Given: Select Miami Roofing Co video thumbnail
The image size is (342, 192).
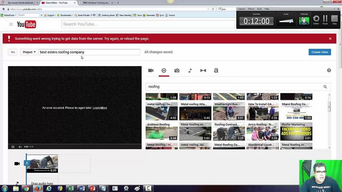Looking at the screenshot, I should 296,111.
